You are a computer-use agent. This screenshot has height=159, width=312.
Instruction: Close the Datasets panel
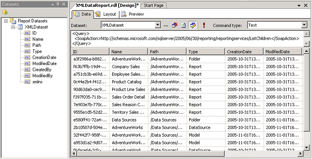pos(64,4)
